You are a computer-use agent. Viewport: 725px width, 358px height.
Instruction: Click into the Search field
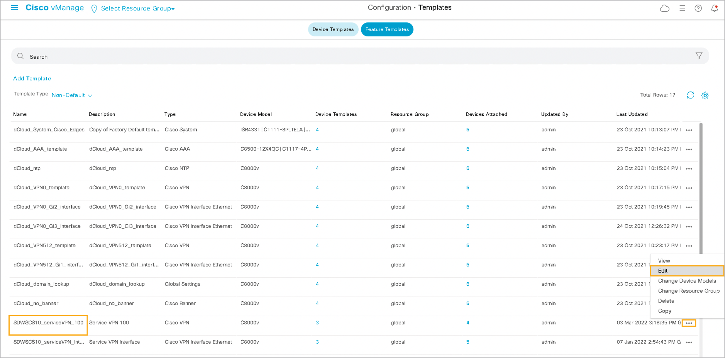tap(360, 56)
